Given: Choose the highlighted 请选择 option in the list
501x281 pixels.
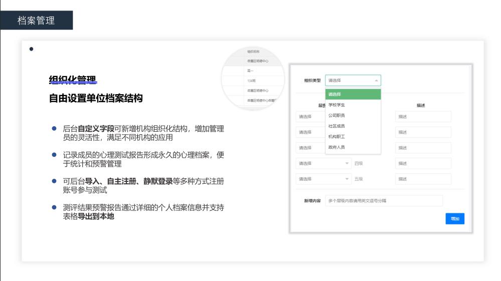Looking at the screenshot, I should [353, 94].
